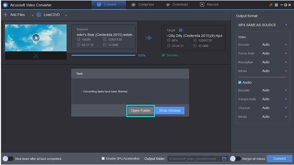The image size is (294, 165).
Task: Click the Load DVD disc icon
Action: click(39, 15)
